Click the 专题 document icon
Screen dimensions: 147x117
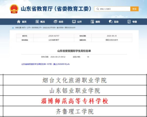(x=129, y=22)
